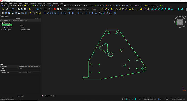187x101 pixels.
Task: Click the Undo arrow icon
Action: 2,9
